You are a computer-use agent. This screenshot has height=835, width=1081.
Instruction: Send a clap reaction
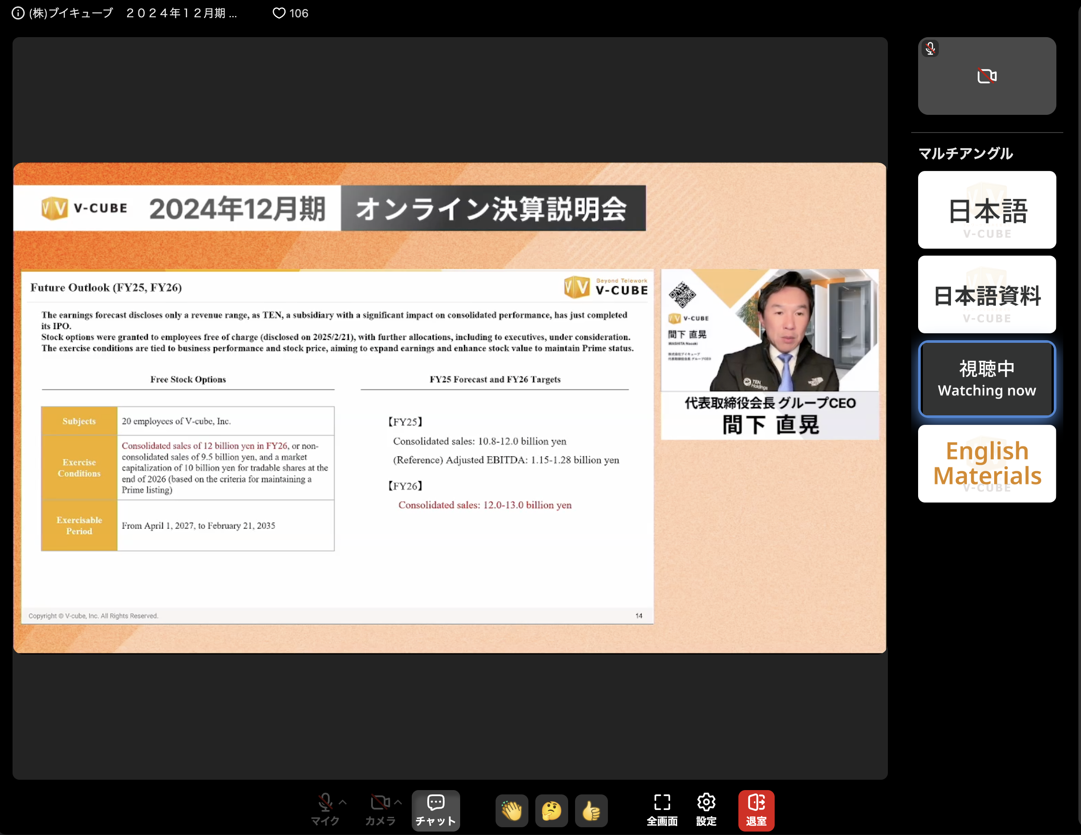tap(512, 810)
